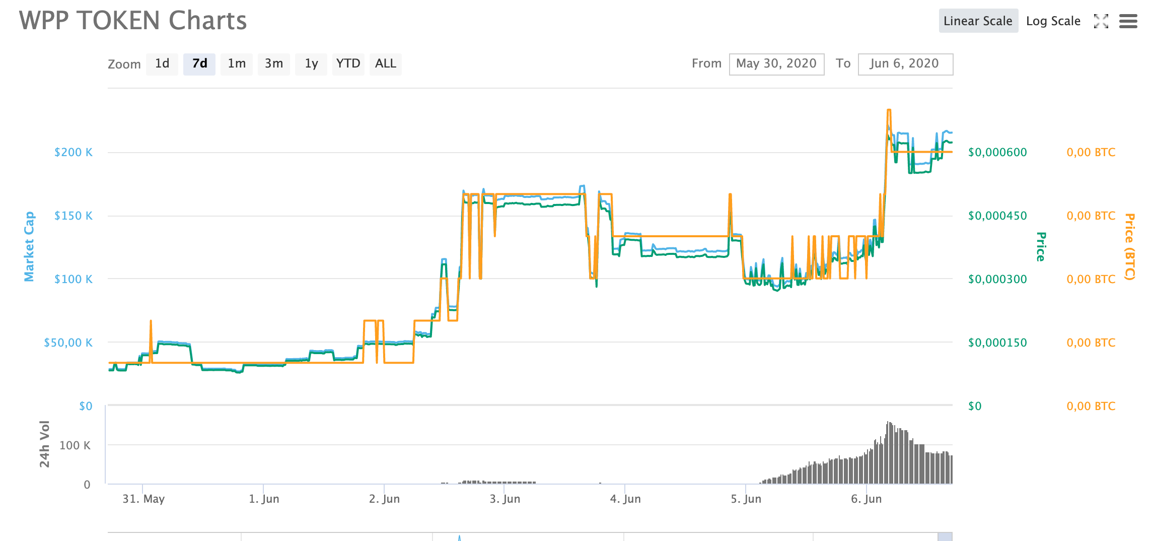Click the 24h Vol axis title

[x=45, y=444]
